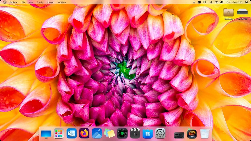251x141 pixels.
Task: Open the Photos app in the dock
Action: point(97,133)
